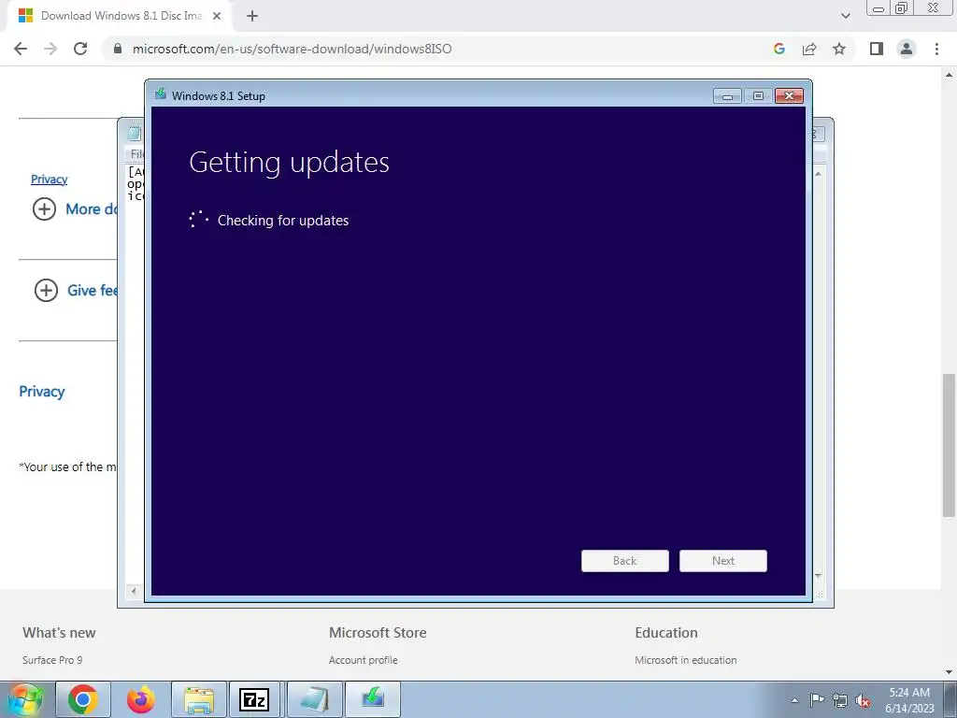Open the clock showing 5:24 AM
Screen dimensions: 957x718
(x=909, y=700)
